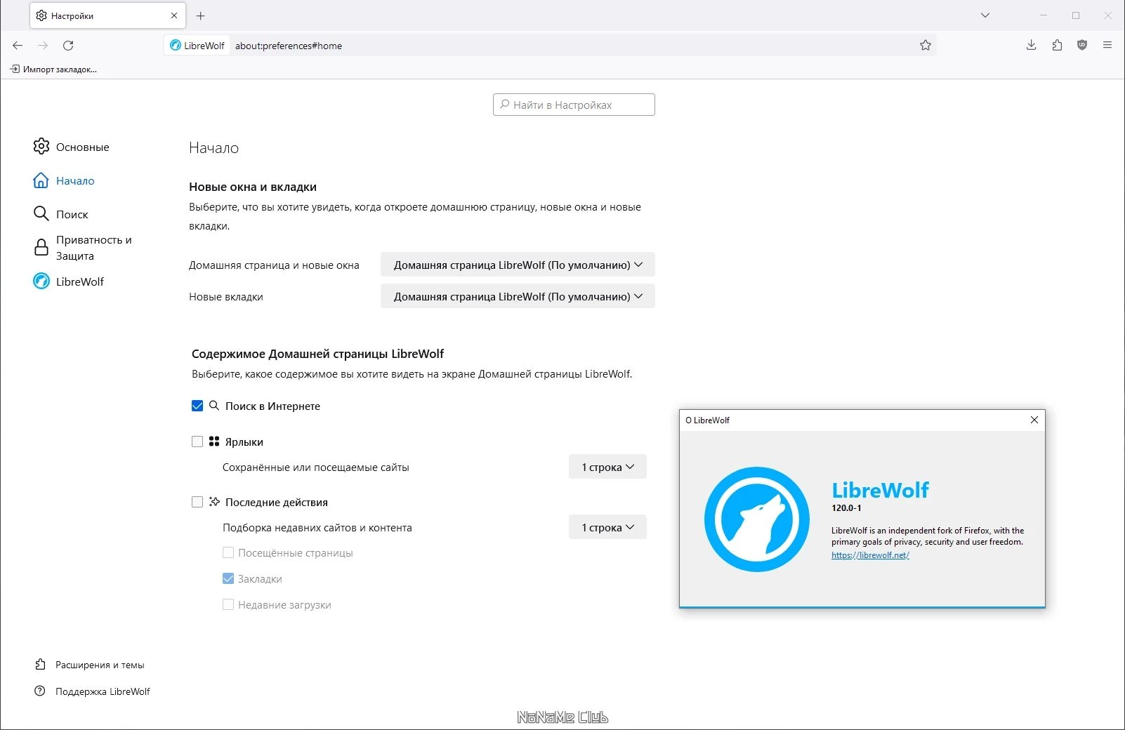This screenshot has height=730, width=1125.
Task: Expand the Последние действия row count dropdown
Action: (x=607, y=527)
